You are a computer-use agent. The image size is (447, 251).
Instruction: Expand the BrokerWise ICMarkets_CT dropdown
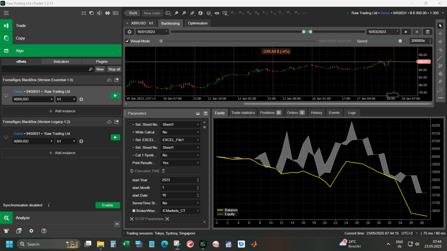click(180, 211)
